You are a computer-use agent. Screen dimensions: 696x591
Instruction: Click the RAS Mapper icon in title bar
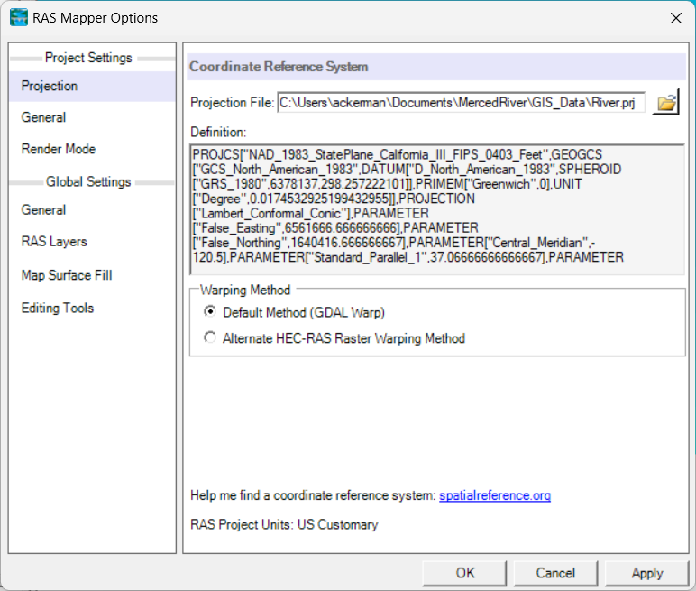tap(18, 18)
